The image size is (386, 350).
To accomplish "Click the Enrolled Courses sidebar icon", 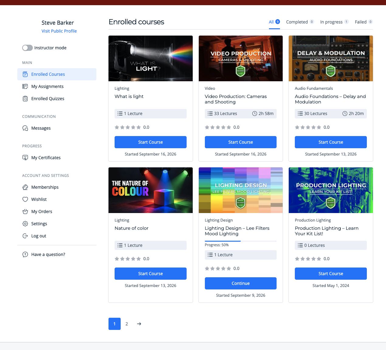I will (25, 74).
